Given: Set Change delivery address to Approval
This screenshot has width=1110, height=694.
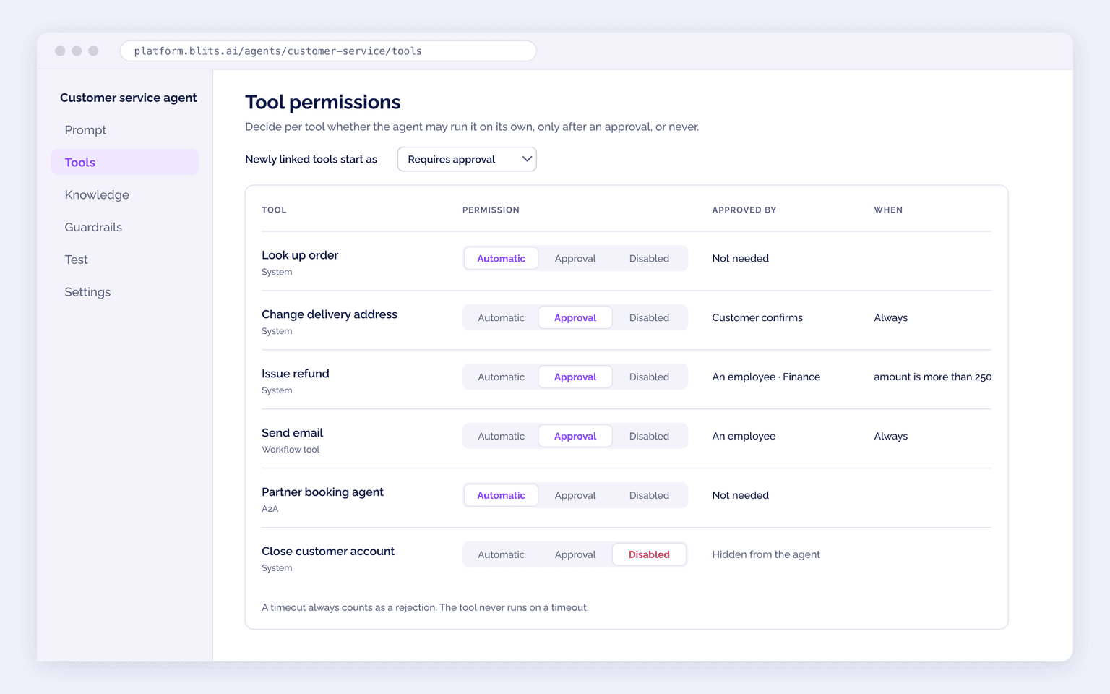Looking at the screenshot, I should point(575,317).
